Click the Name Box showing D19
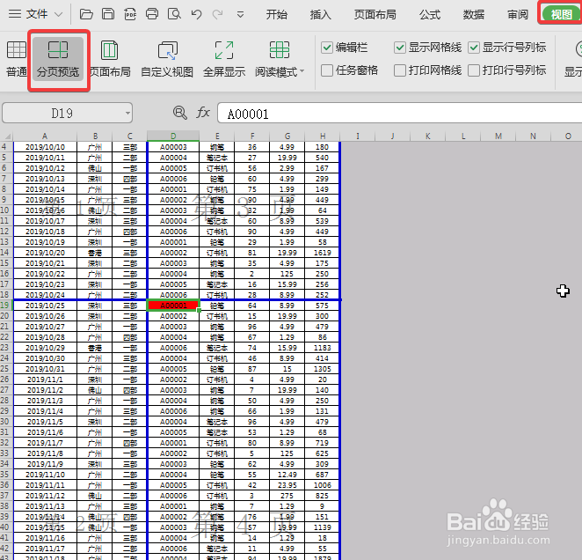582x560 pixels. coord(62,113)
